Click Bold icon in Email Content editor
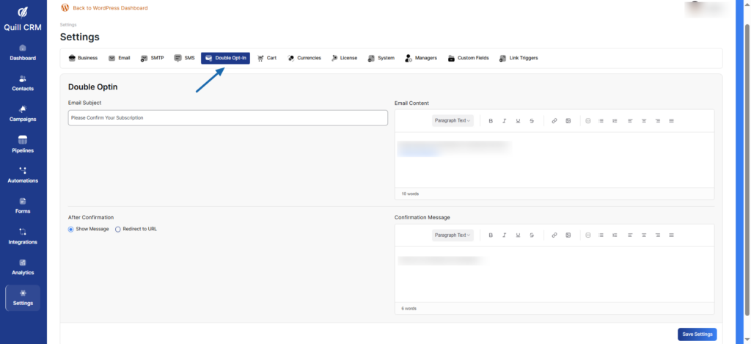The height and width of the screenshot is (344, 751). click(491, 120)
